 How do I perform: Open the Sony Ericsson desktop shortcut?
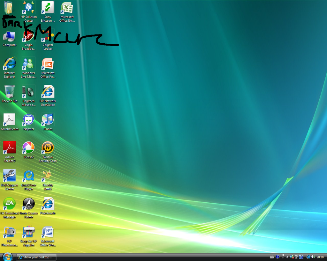pyautogui.click(x=48, y=11)
